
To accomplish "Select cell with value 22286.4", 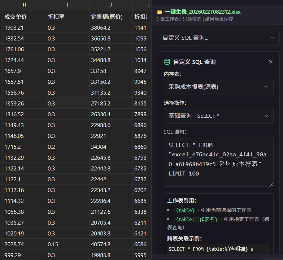I will point(111,201).
